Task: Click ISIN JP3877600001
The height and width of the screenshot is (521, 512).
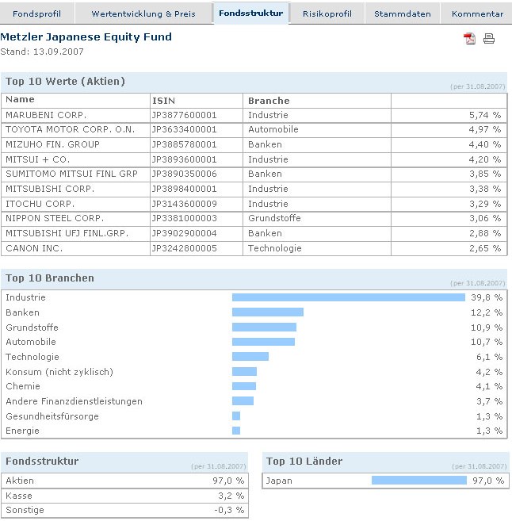Action: pos(185,115)
